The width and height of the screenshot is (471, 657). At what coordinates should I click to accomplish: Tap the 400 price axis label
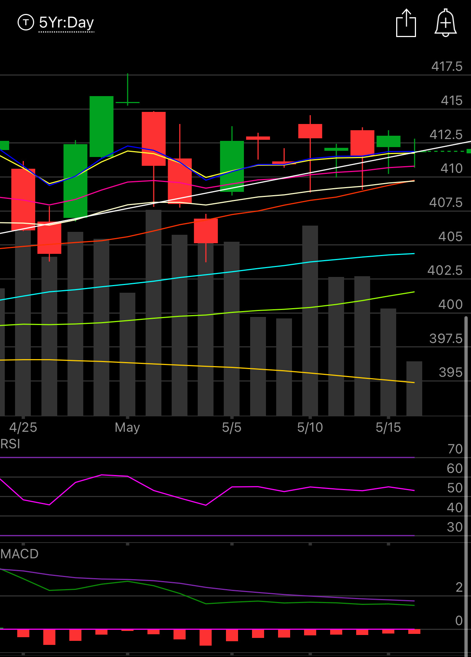(450, 304)
